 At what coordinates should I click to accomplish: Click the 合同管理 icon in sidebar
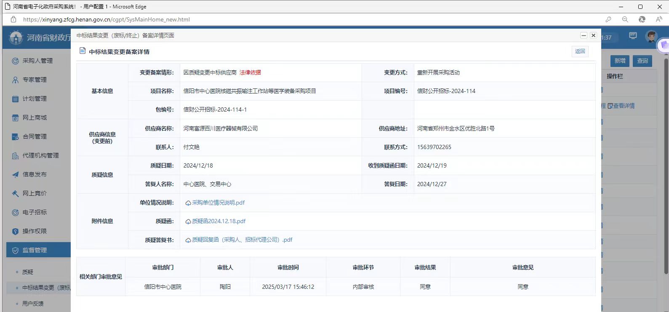(x=15, y=136)
